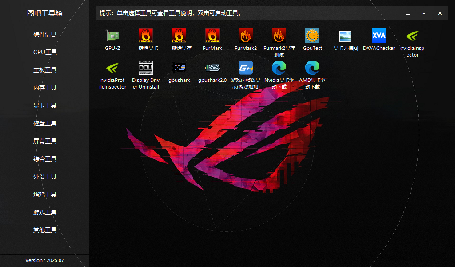Select the nvidiaProfileInspector icon
This screenshot has width=455, height=267.
[x=112, y=68]
